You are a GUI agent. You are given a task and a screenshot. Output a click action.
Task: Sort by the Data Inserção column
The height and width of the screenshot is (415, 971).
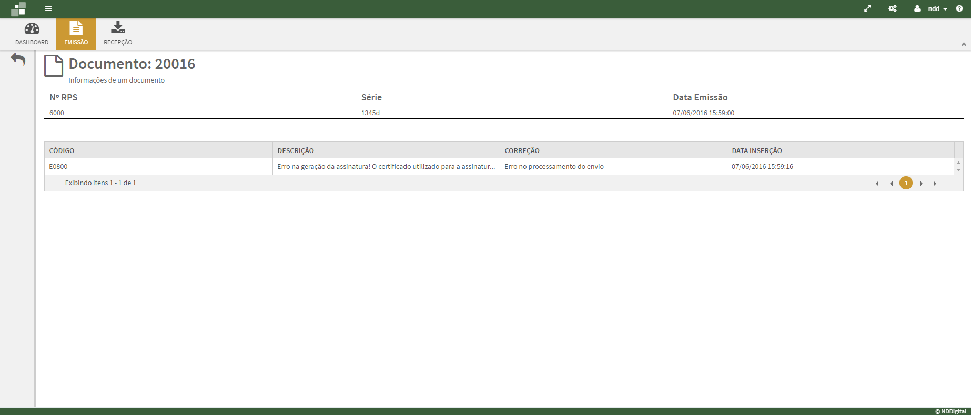756,150
